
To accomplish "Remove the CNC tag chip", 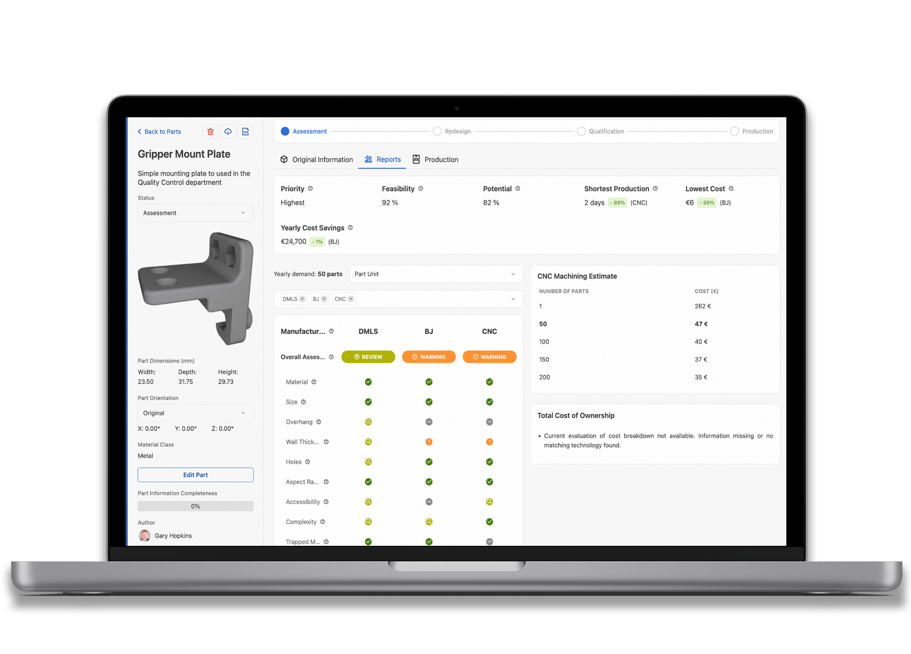I will point(351,299).
